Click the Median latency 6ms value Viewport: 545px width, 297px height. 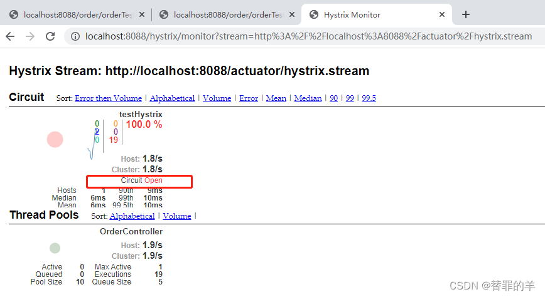click(98, 198)
